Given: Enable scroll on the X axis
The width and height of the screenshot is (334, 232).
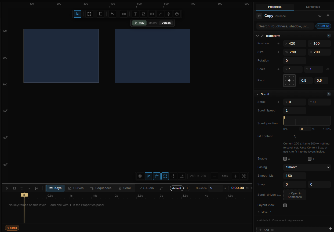Looking at the screenshot, I should coord(285,159).
